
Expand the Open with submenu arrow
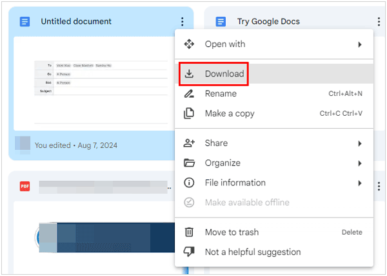(360, 44)
